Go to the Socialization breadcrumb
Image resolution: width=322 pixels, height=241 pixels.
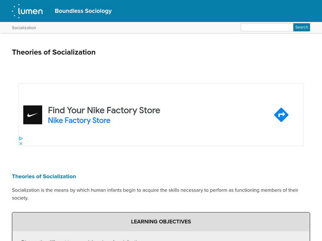tap(24, 28)
